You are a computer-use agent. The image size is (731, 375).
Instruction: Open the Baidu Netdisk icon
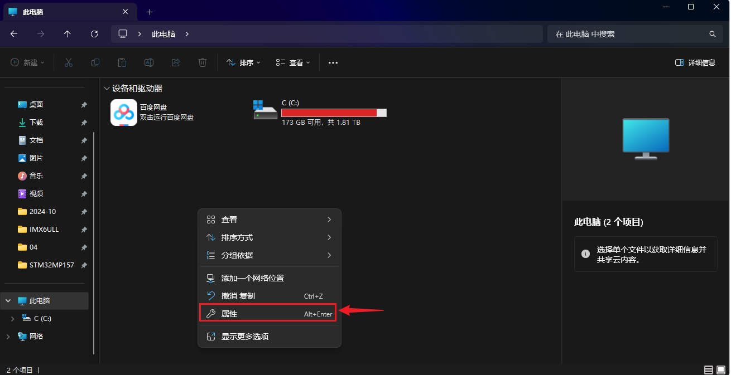click(124, 113)
